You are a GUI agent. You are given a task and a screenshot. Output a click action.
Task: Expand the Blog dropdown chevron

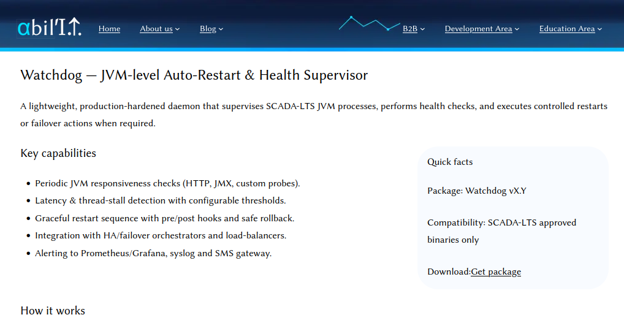221,29
